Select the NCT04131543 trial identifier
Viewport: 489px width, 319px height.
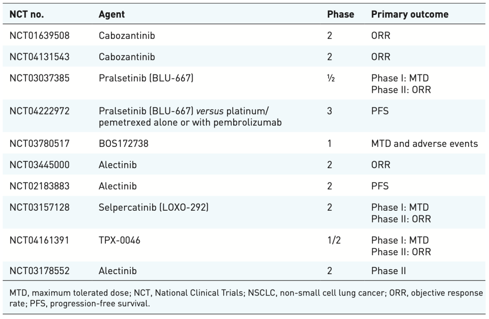[x=39, y=57]
